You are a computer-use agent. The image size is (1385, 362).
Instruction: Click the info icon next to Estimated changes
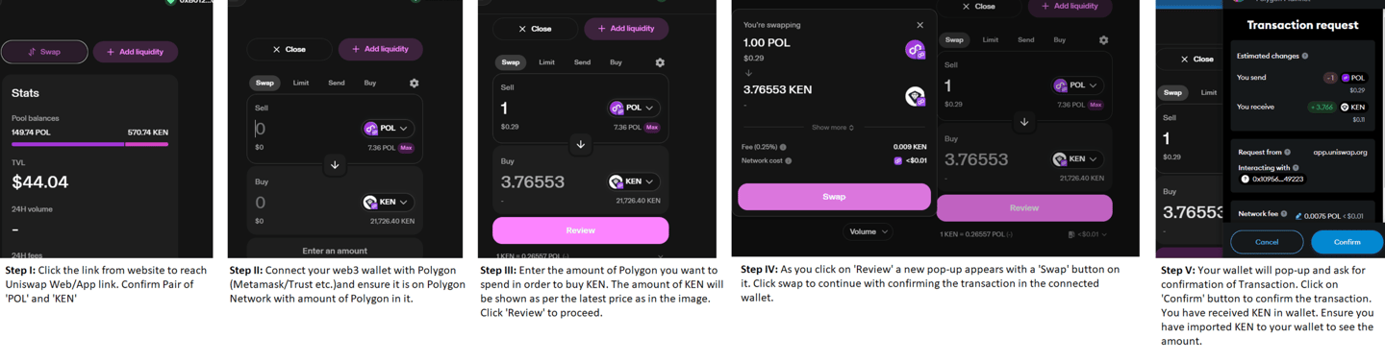tap(1304, 56)
